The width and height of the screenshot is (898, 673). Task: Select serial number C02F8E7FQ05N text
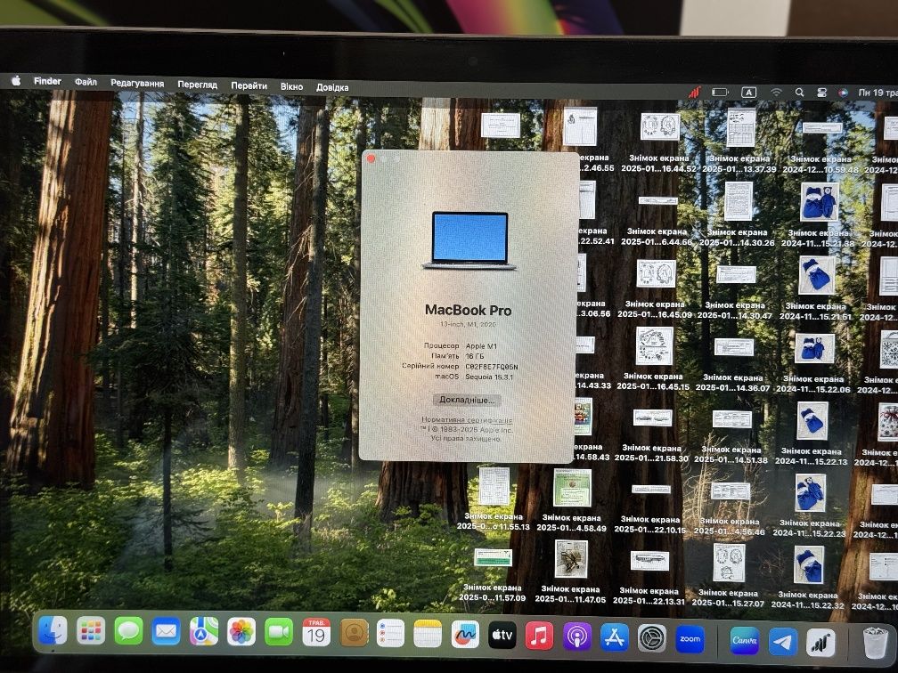(x=492, y=367)
